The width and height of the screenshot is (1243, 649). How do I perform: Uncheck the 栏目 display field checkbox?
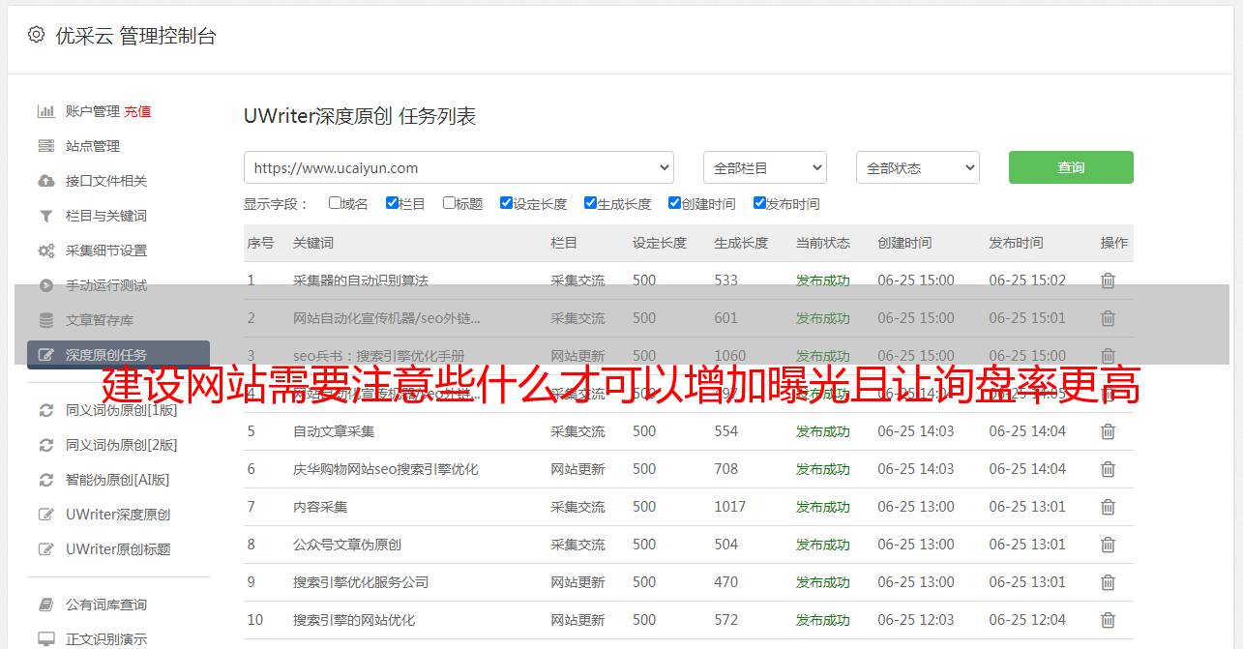(392, 203)
